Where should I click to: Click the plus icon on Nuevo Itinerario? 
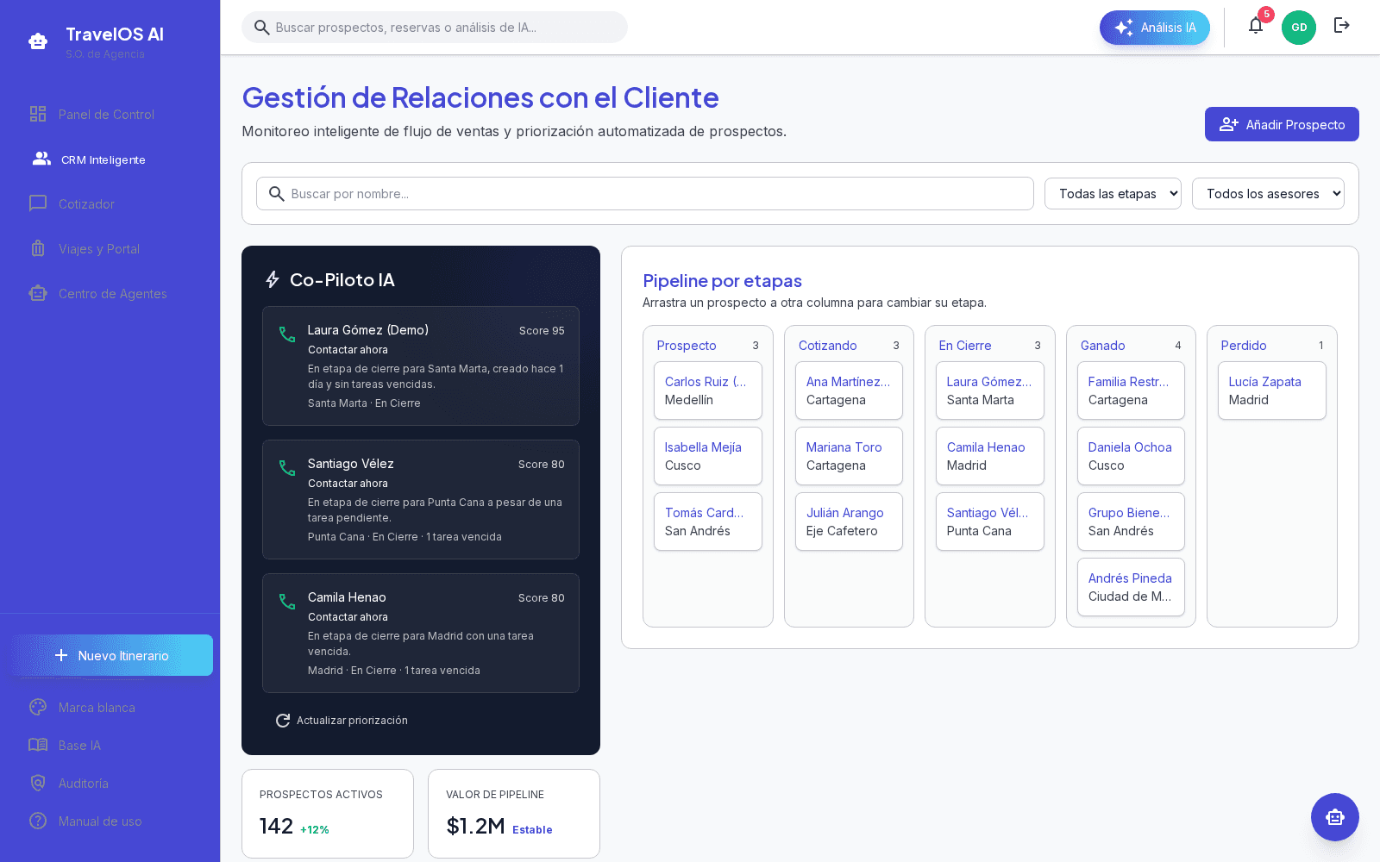pyautogui.click(x=61, y=655)
